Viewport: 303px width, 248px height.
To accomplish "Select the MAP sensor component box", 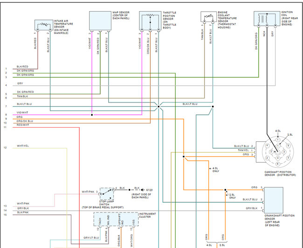I will tap(100, 21).
